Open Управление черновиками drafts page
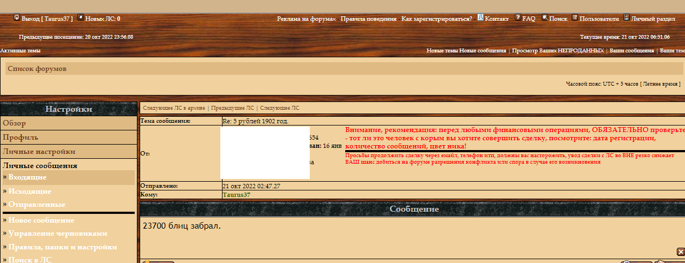The image size is (685, 263). (x=58, y=234)
